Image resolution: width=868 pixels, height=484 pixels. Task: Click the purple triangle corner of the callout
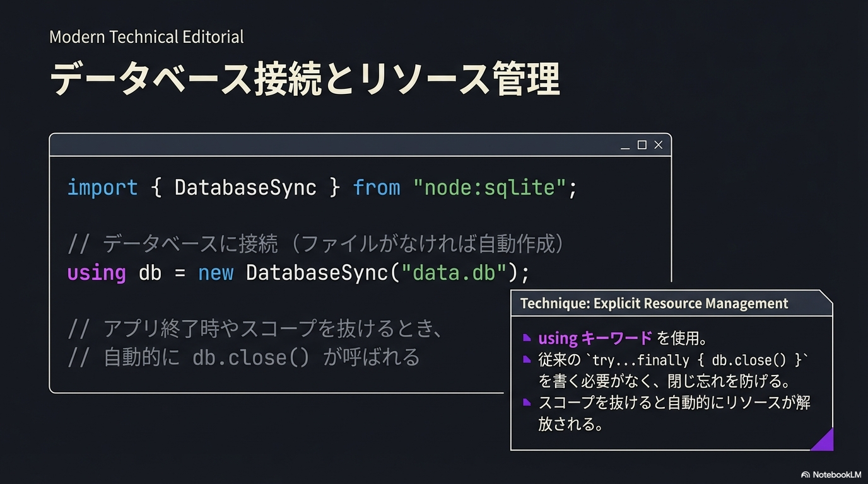(824, 441)
